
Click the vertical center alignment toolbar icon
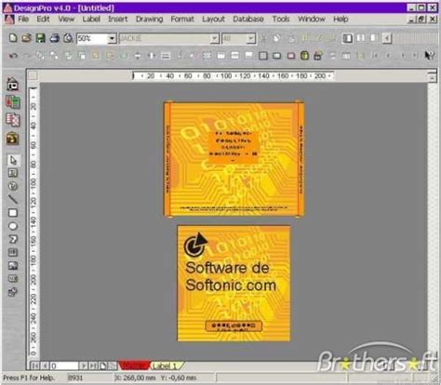(x=138, y=56)
